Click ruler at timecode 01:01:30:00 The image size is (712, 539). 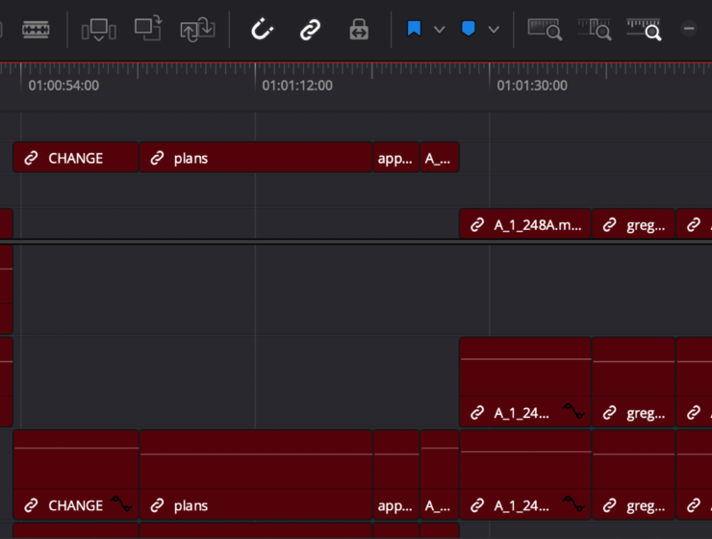(532, 86)
